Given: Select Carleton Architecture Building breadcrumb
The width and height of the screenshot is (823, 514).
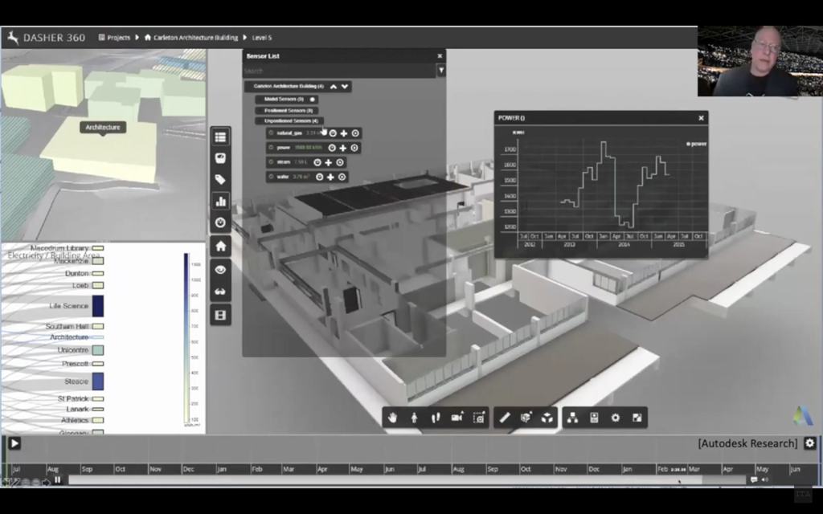Looking at the screenshot, I should [195, 37].
